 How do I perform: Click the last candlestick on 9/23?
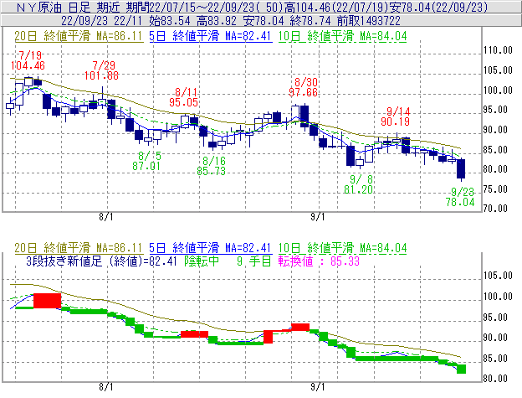(x=461, y=168)
